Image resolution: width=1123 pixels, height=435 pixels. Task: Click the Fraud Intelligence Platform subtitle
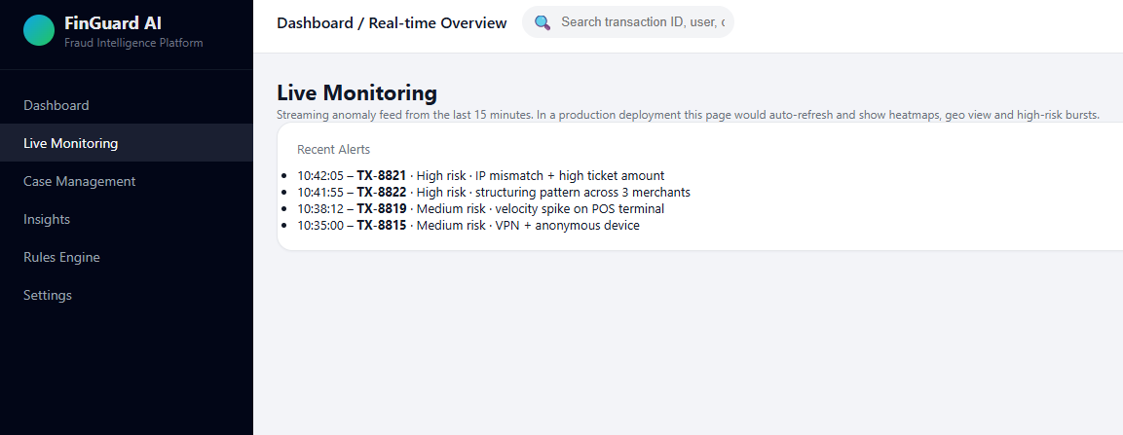[x=133, y=43]
